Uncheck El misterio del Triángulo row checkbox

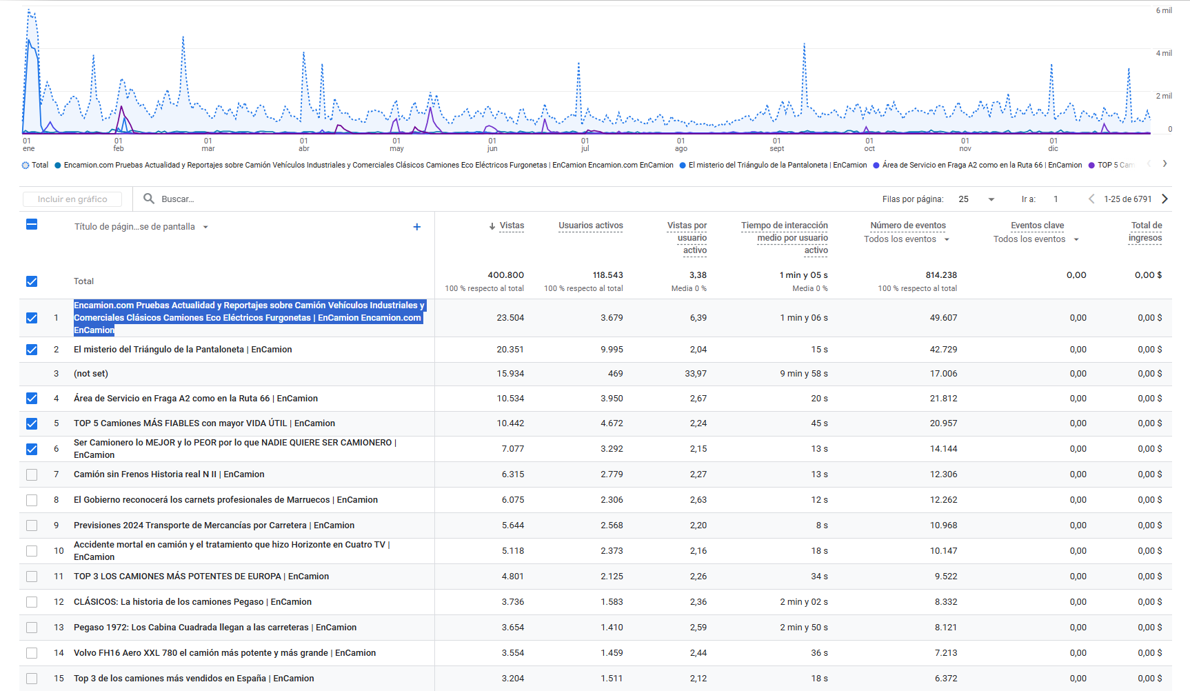[32, 350]
